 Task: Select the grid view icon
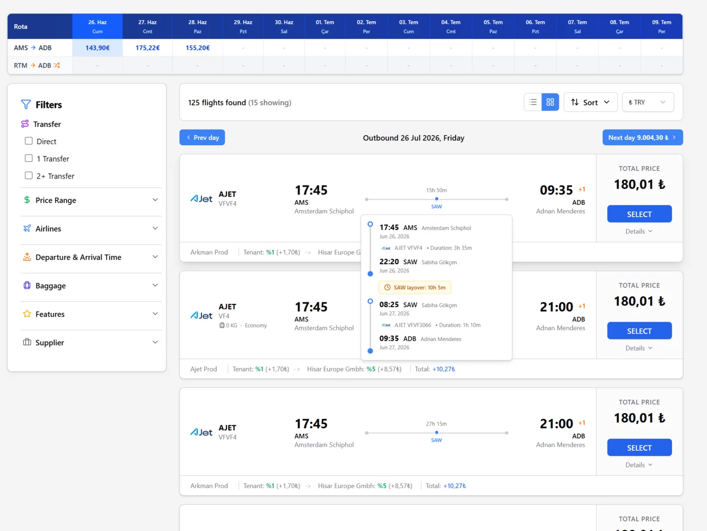tap(550, 102)
